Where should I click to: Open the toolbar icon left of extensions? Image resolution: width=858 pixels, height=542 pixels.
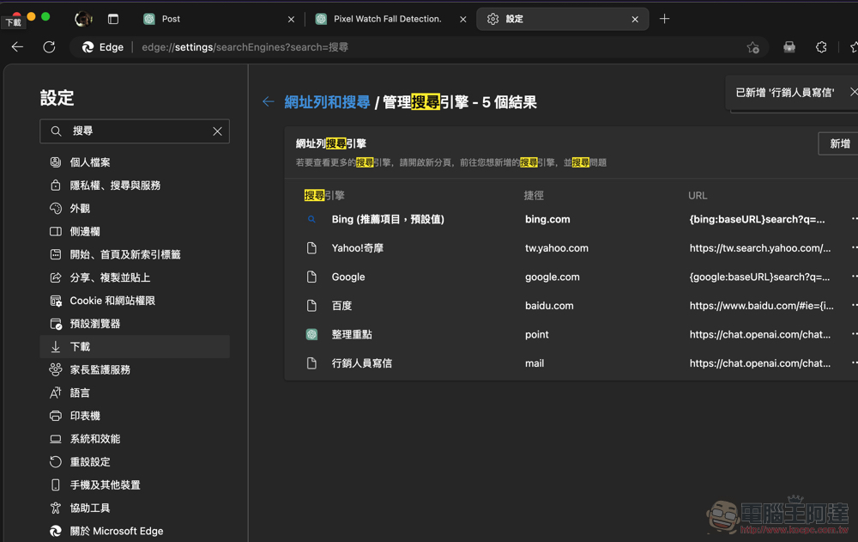(x=789, y=47)
